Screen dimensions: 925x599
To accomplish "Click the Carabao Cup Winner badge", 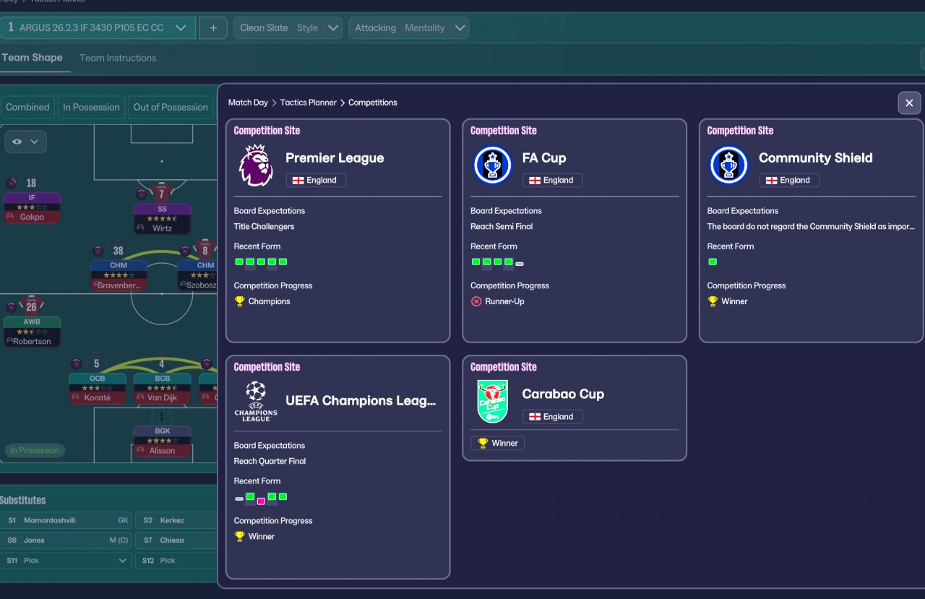I will pos(498,443).
